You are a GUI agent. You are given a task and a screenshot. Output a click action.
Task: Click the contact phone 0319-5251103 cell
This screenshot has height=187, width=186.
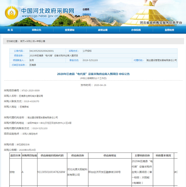coord(90,60)
